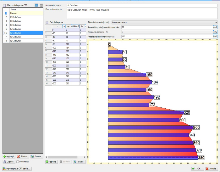The image size is (220, 172).
Task: Select IS CedoGran in row 3 of the list
Action: click(x=26, y=21)
